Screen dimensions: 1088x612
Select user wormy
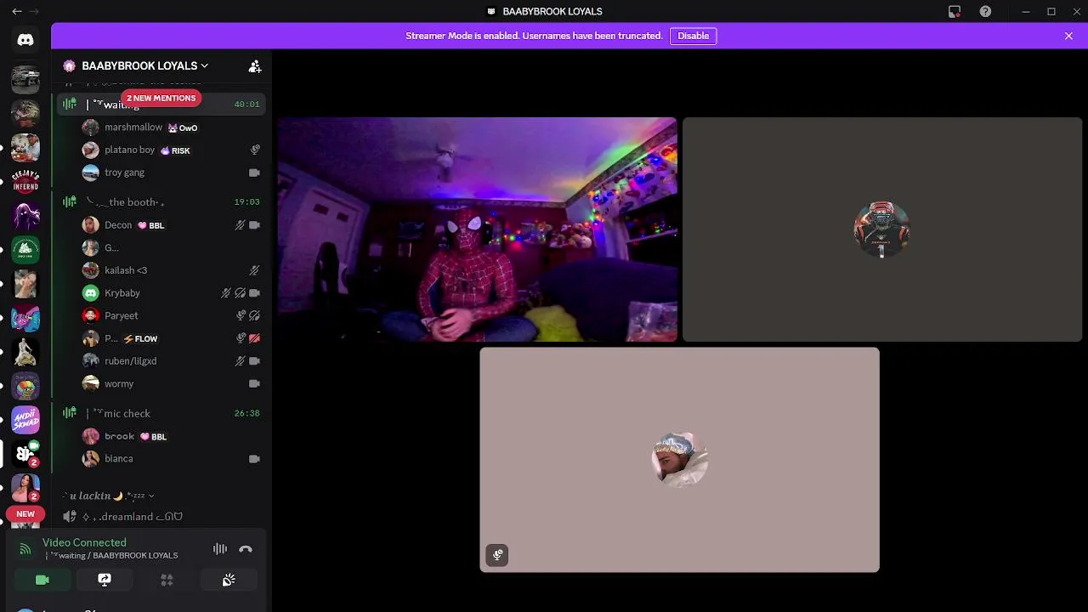173,384
